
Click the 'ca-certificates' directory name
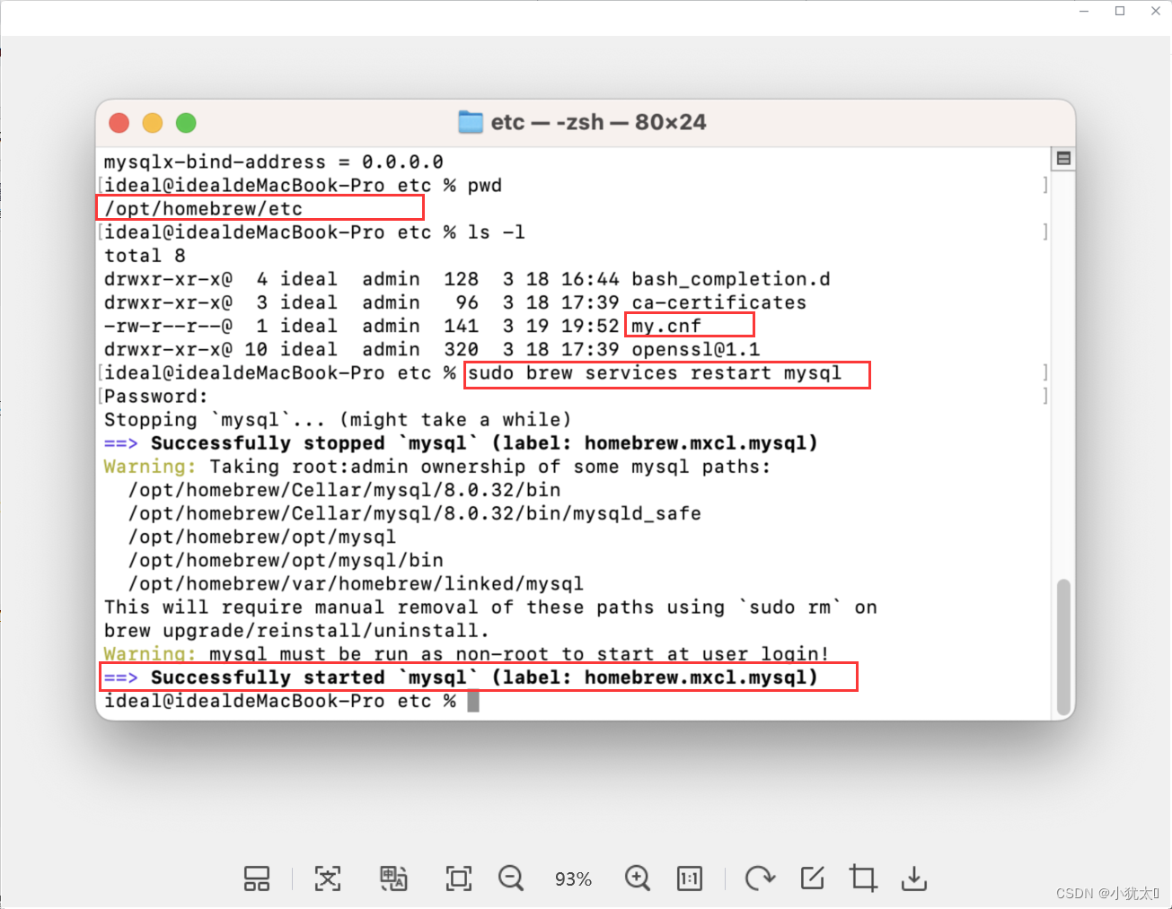pos(718,303)
